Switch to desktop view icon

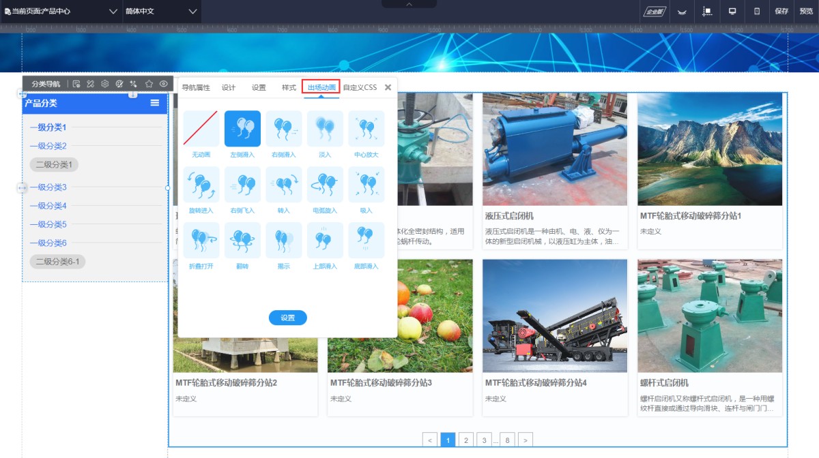(x=732, y=11)
